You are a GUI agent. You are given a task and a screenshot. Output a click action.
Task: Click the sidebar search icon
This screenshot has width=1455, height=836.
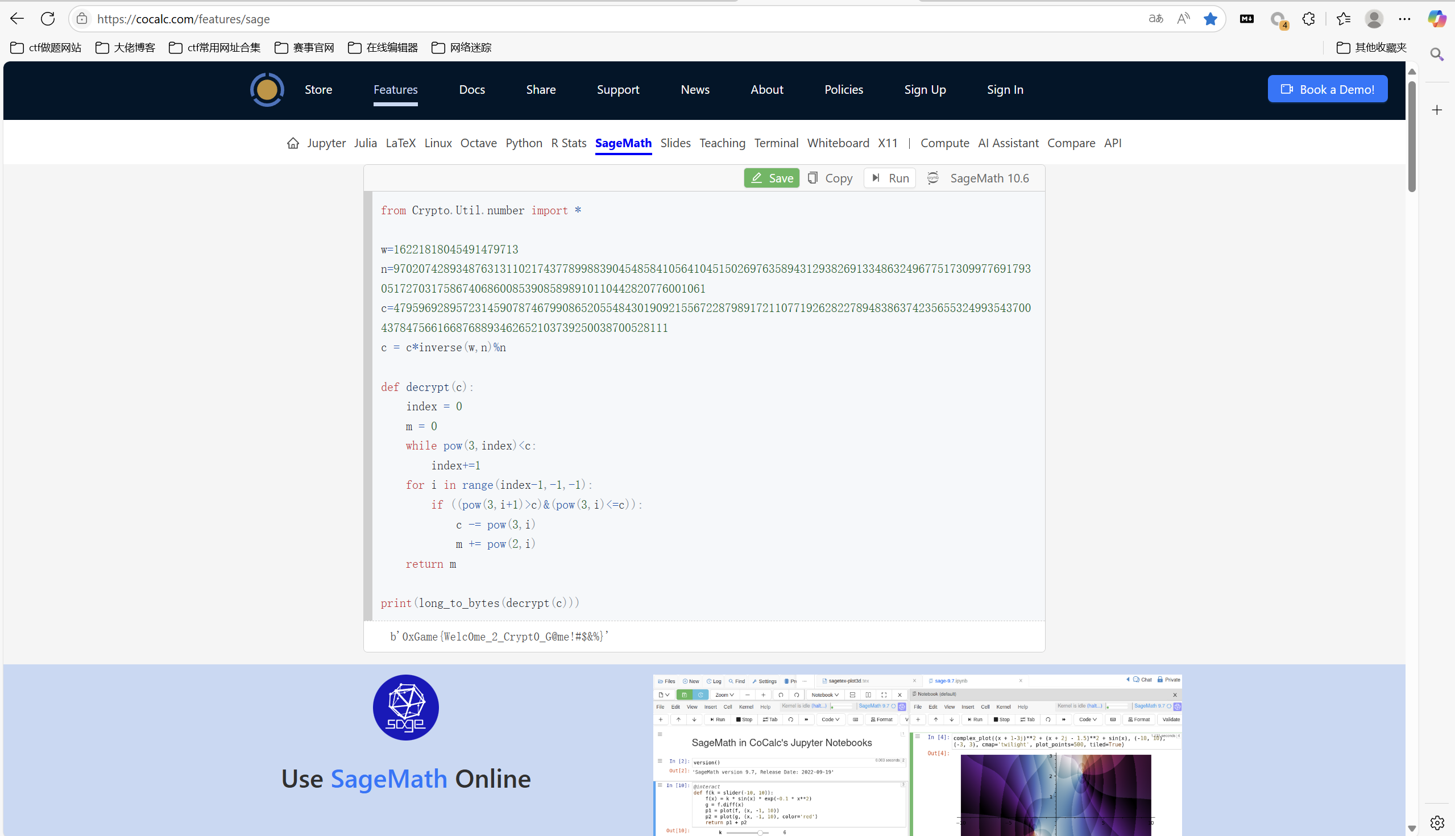pos(1437,54)
